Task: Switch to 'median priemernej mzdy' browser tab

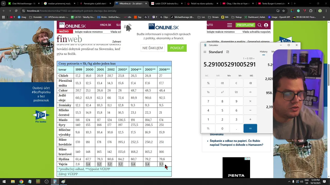Action: (x=60, y=4)
